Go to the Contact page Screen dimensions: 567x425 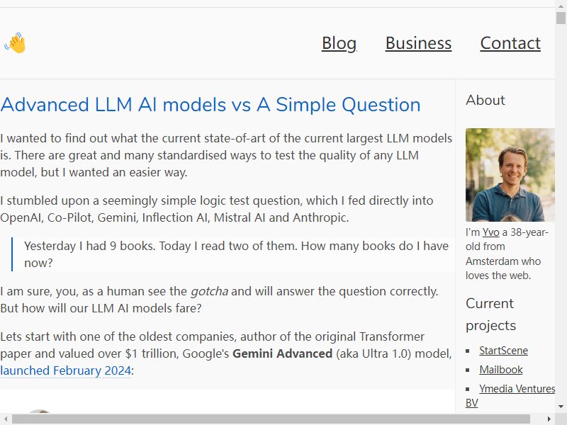pyautogui.click(x=510, y=43)
